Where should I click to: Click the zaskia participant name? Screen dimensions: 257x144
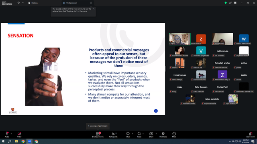(x=244, y=75)
